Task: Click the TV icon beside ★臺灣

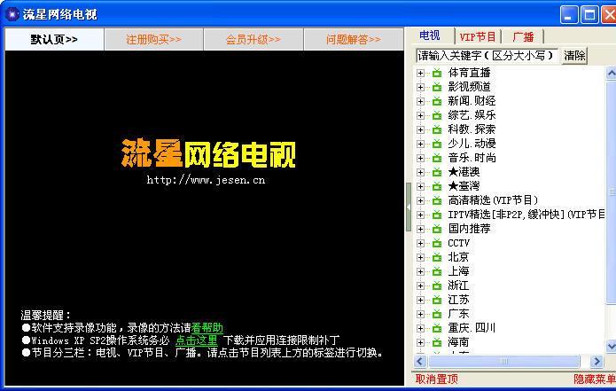Action: (437, 186)
